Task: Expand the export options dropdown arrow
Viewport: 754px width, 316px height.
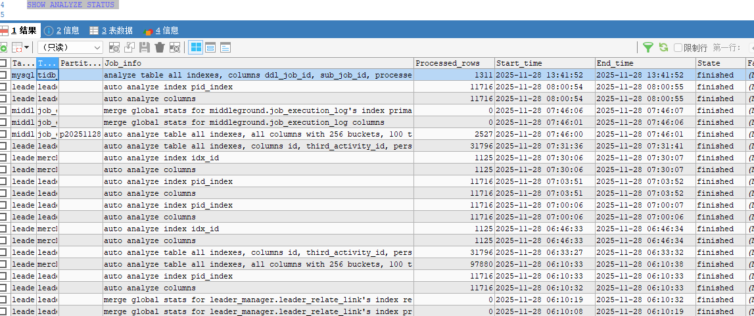Action: (x=26, y=47)
